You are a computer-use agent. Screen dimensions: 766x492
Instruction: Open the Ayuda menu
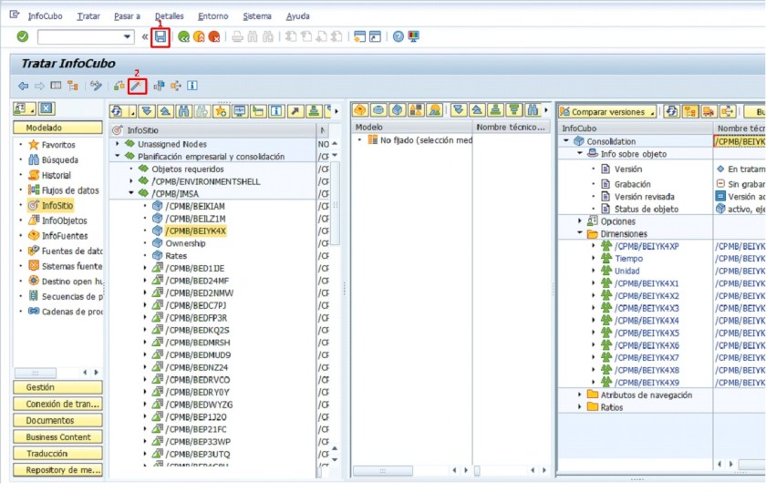click(x=298, y=16)
